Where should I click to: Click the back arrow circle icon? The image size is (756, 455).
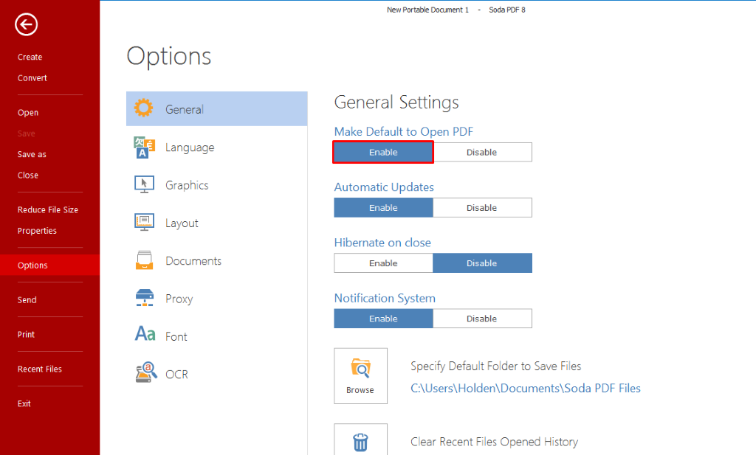[26, 24]
